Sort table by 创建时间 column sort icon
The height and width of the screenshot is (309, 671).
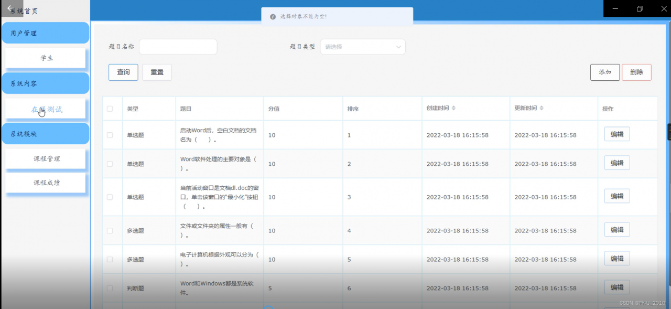pos(454,108)
